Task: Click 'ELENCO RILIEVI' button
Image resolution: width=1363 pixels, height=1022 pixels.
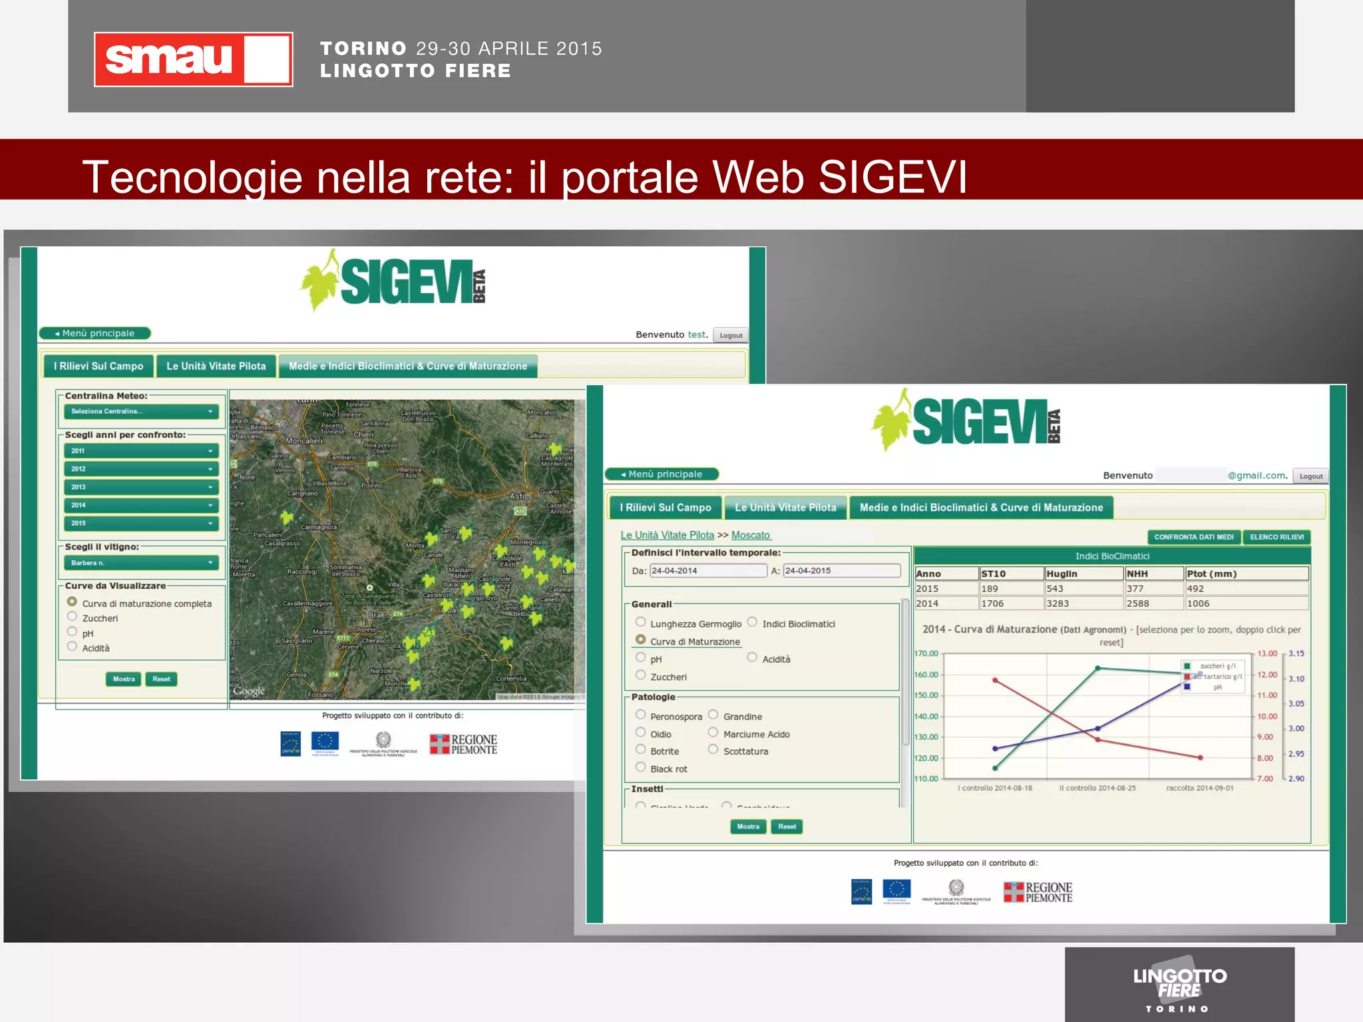Action: tap(1276, 537)
